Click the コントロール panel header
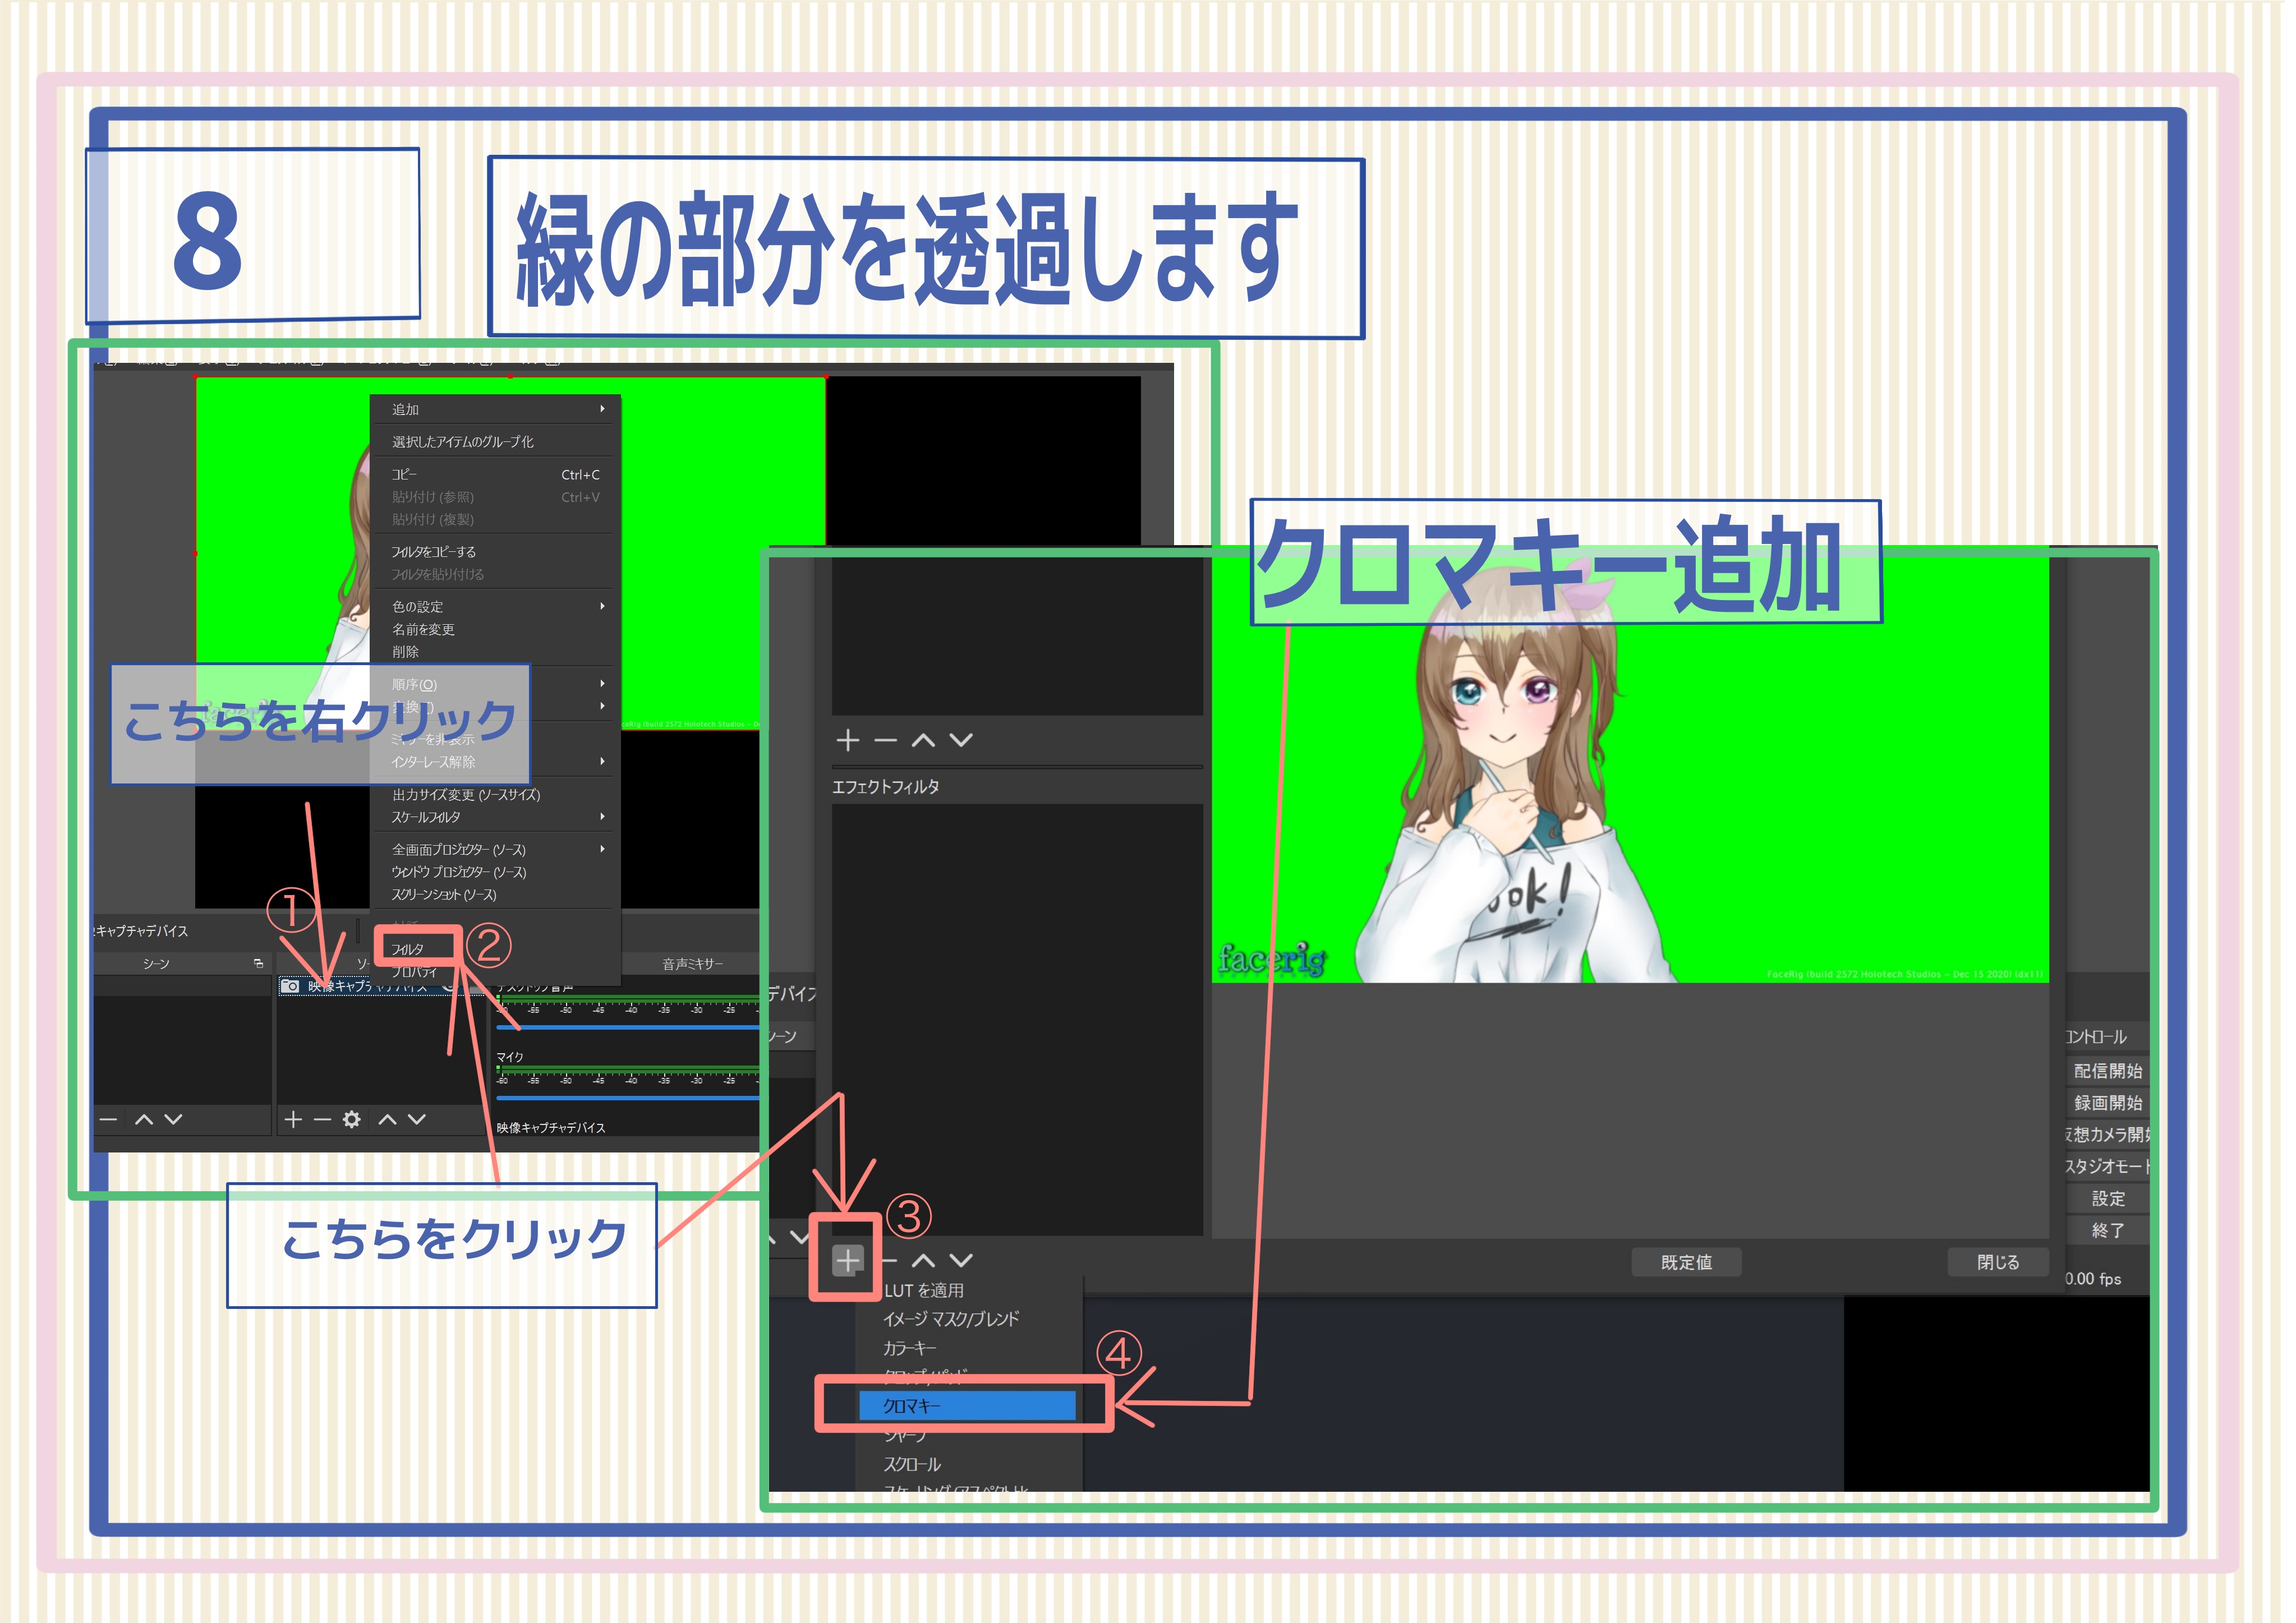 [x=2096, y=1038]
